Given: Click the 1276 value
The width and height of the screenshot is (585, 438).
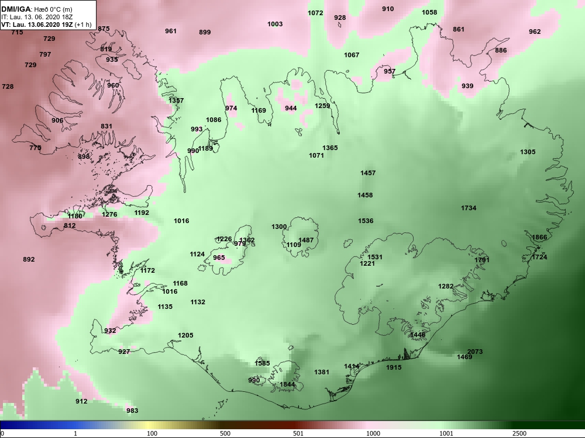Looking at the screenshot, I should (109, 214).
